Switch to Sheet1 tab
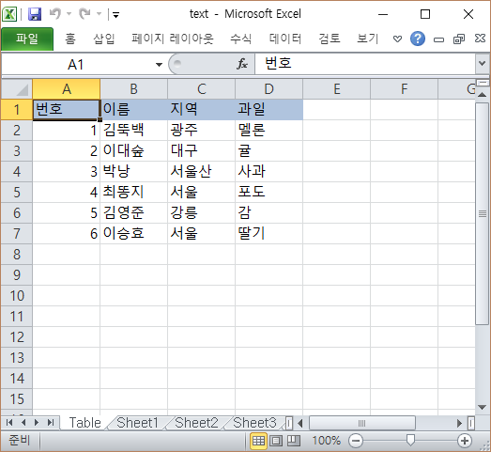The width and height of the screenshot is (491, 452). pyautogui.click(x=137, y=423)
